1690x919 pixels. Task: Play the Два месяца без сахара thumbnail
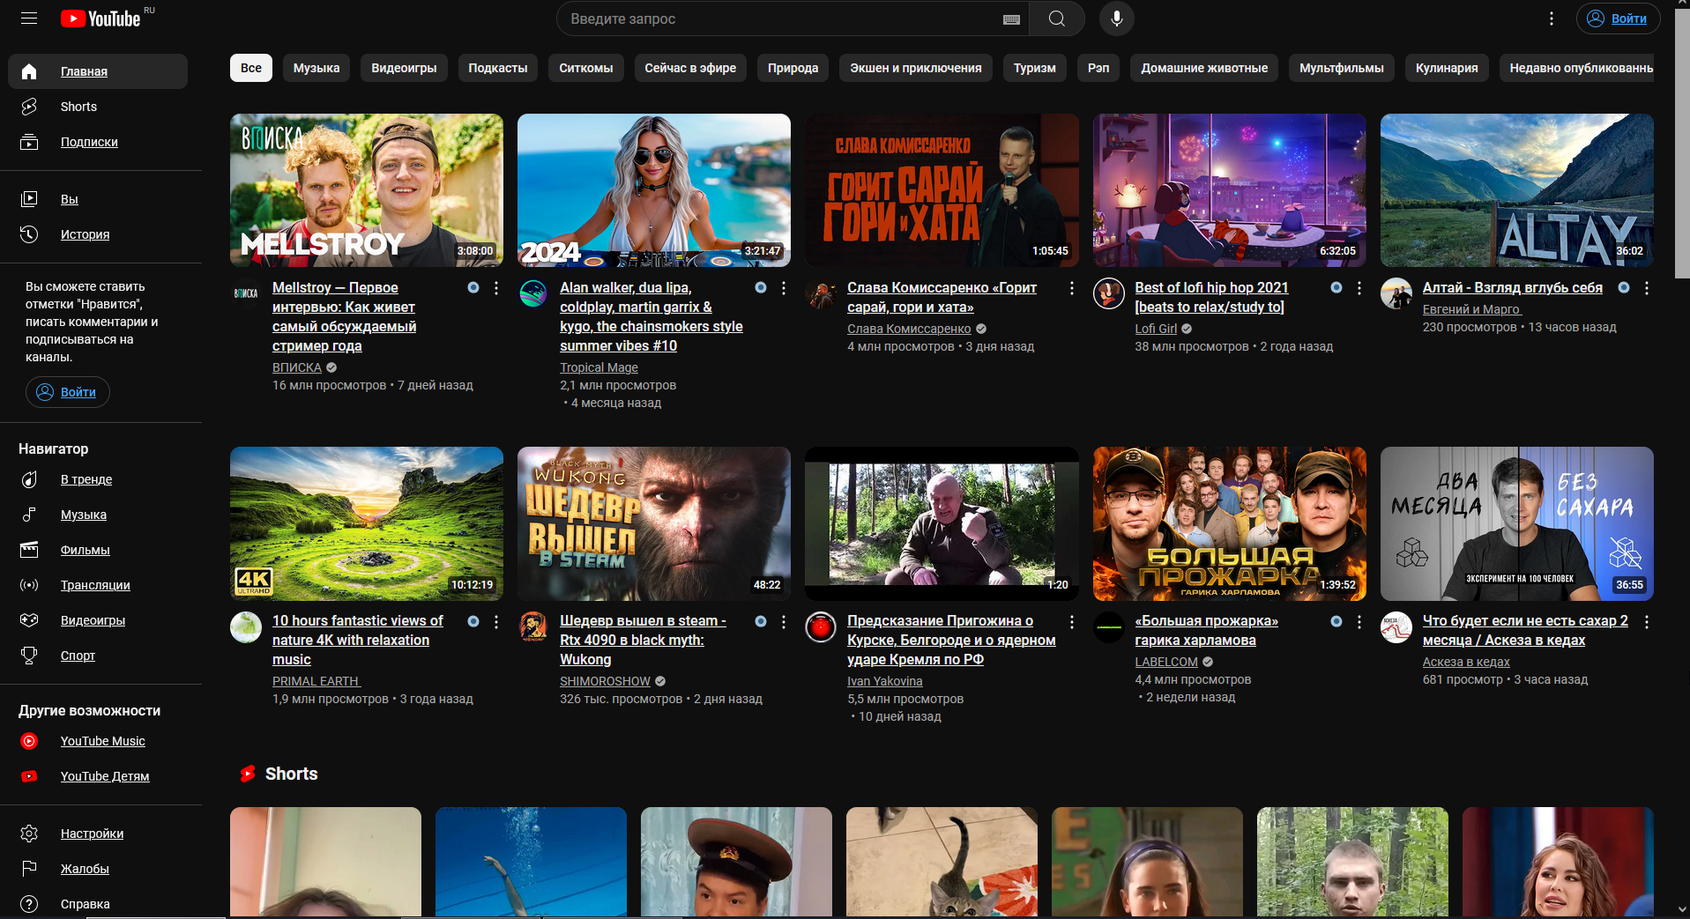[x=1516, y=523]
